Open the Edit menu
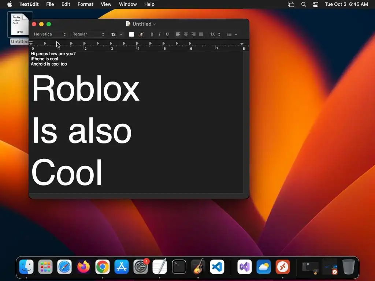The image size is (375, 281). click(x=66, y=4)
